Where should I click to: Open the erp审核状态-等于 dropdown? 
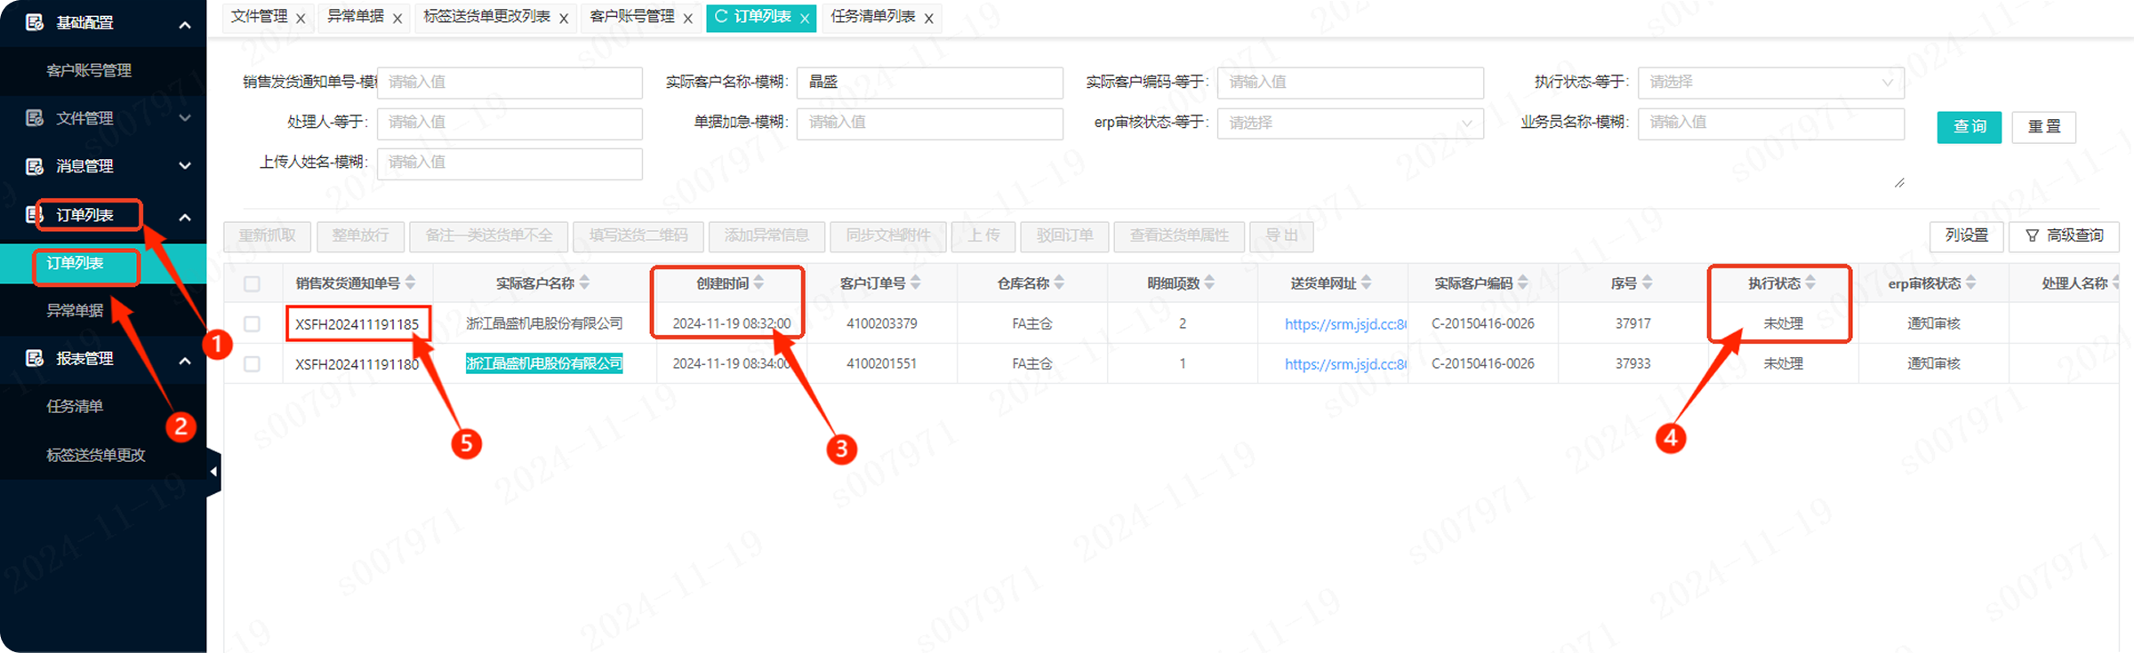pos(1350,123)
